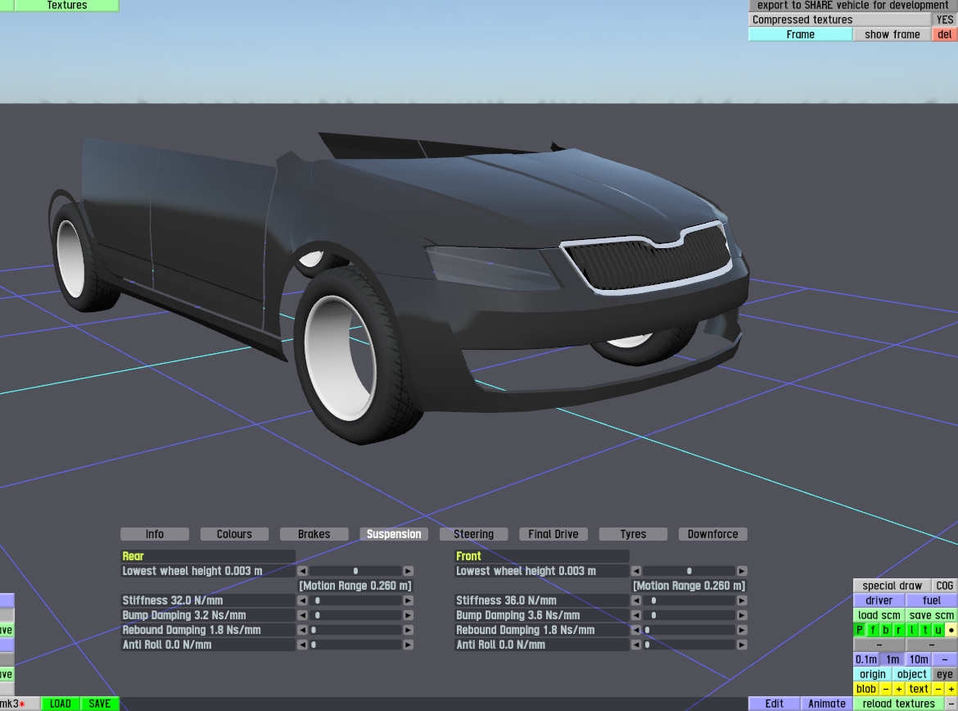Open the Final Drive tab

554,534
